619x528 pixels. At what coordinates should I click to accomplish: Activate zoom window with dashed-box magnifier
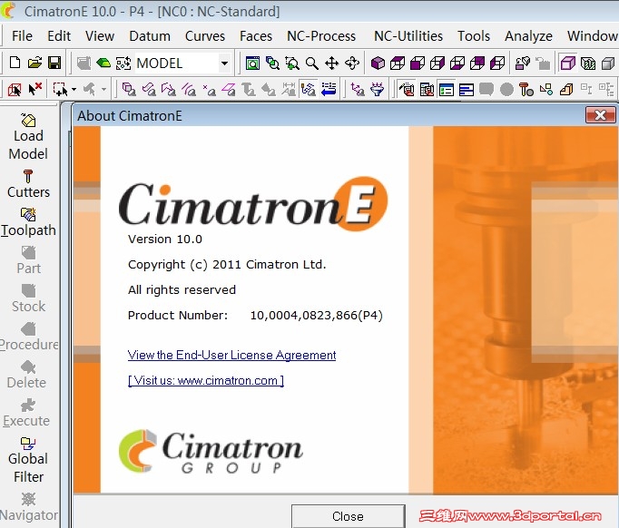[x=292, y=64]
